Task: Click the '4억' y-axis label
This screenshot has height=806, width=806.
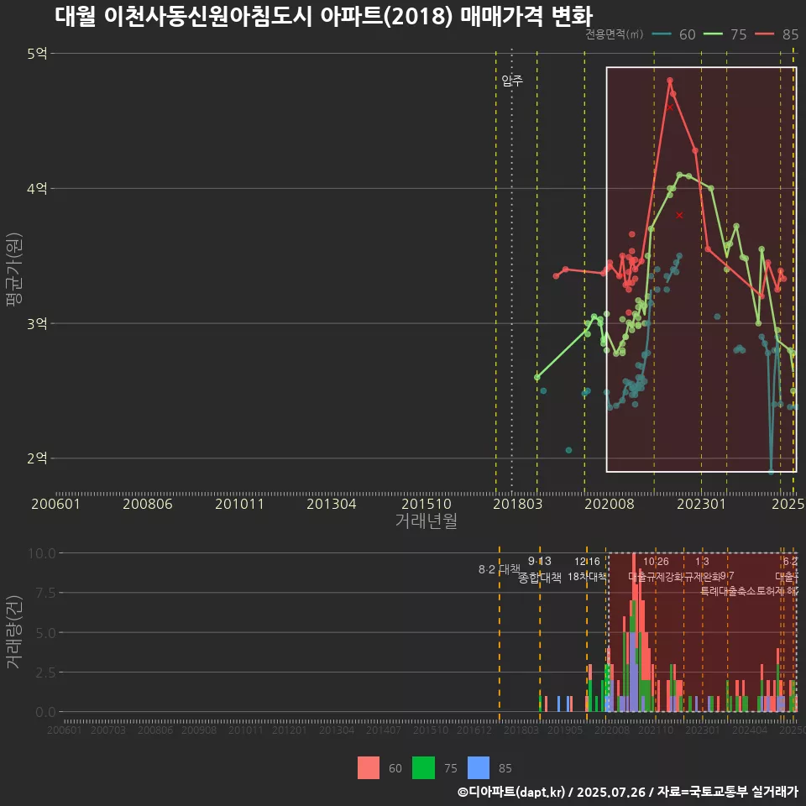Action: click(x=37, y=188)
